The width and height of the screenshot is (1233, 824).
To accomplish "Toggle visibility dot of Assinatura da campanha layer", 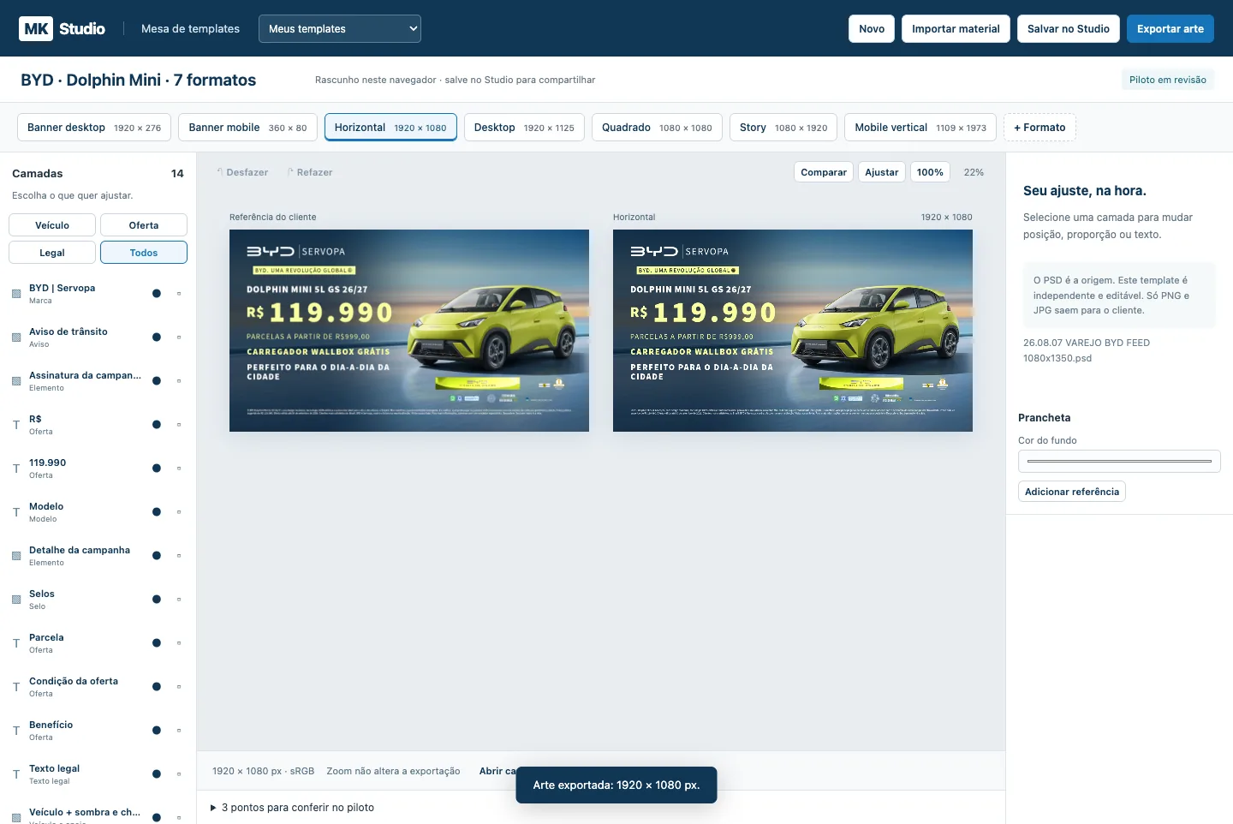I will (157, 381).
